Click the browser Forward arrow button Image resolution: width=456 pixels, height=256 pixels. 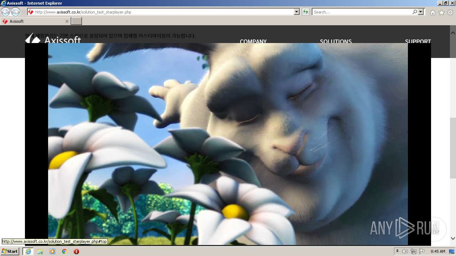click(15, 12)
